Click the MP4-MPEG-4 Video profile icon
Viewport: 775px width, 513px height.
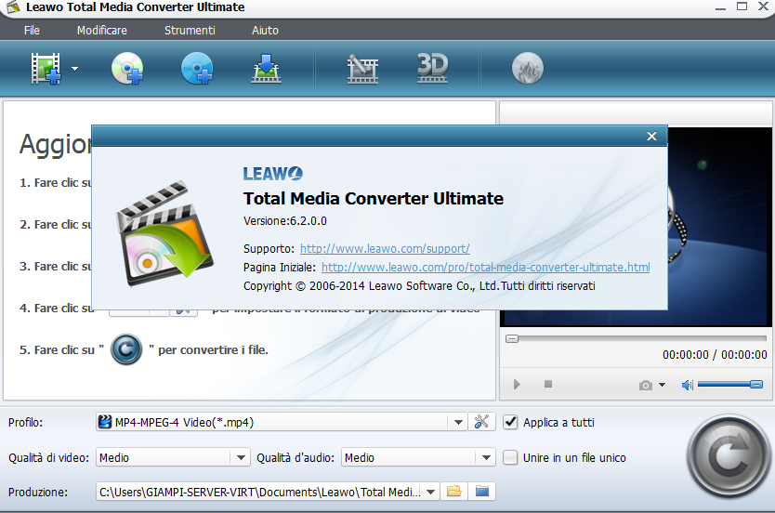tap(105, 422)
